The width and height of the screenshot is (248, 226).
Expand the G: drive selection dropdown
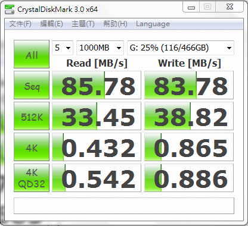(x=181, y=48)
